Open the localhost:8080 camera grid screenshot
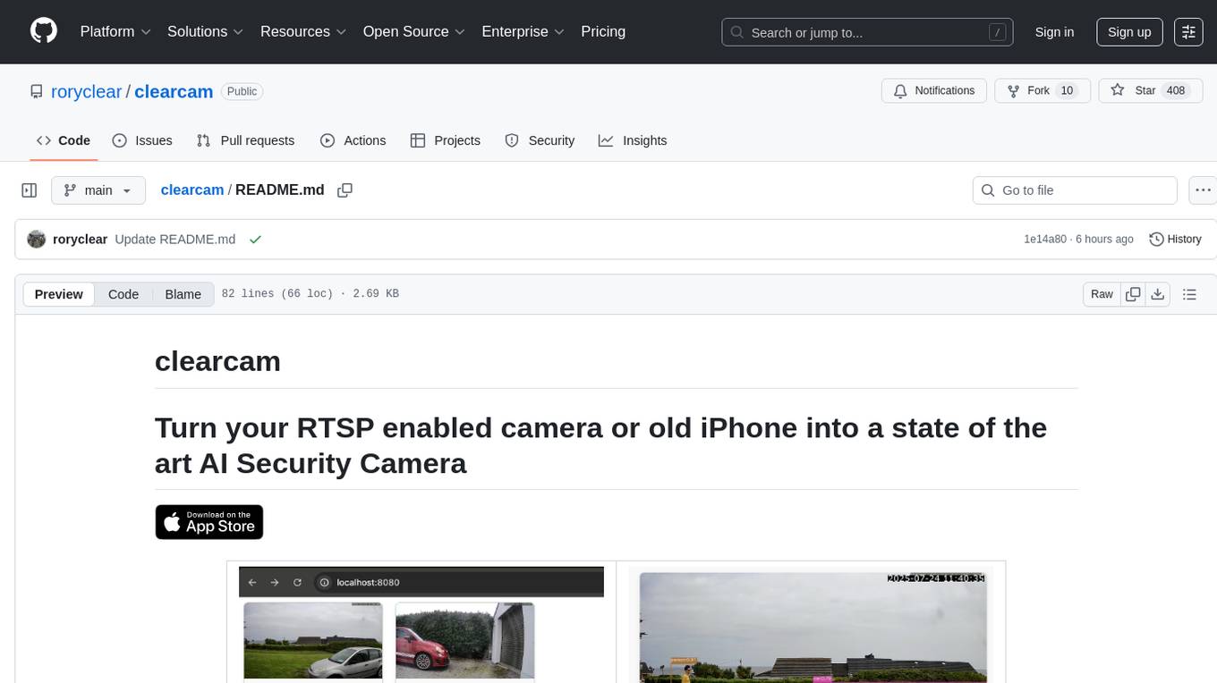Screen dimensions: 1217x683 (421, 624)
